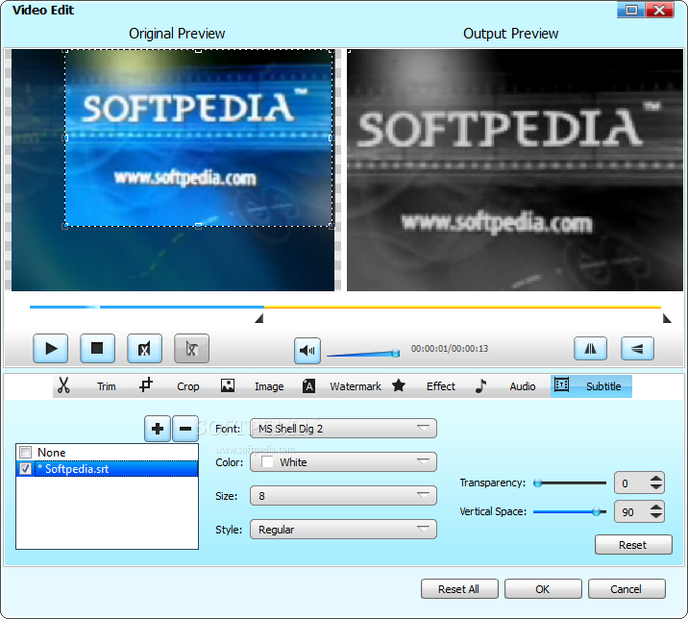The width and height of the screenshot is (688, 619).
Task: Select the Softpedia.srt list entry
Action: pos(108,469)
